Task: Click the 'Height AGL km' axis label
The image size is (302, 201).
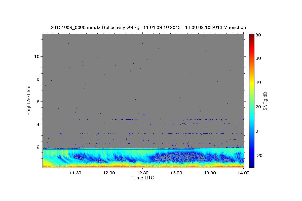Action: point(29,100)
